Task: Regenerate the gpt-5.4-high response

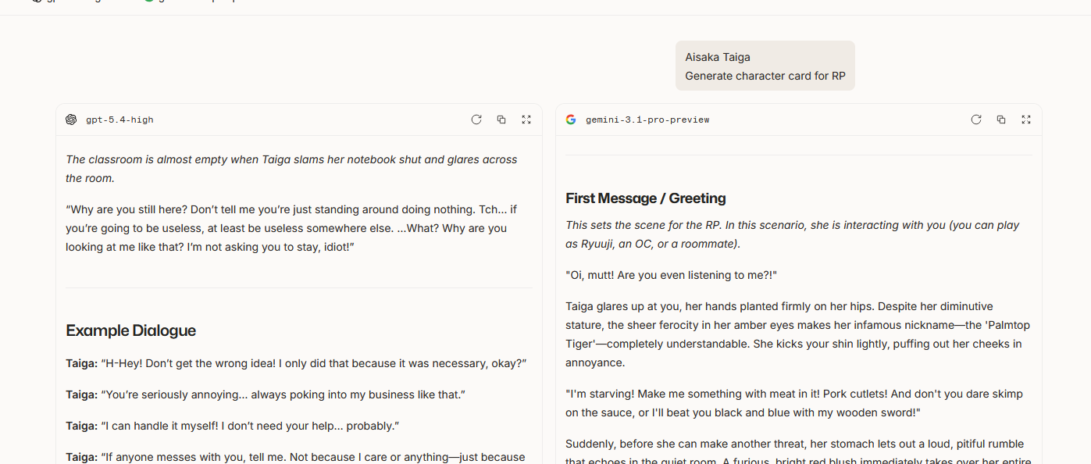Action: (476, 120)
